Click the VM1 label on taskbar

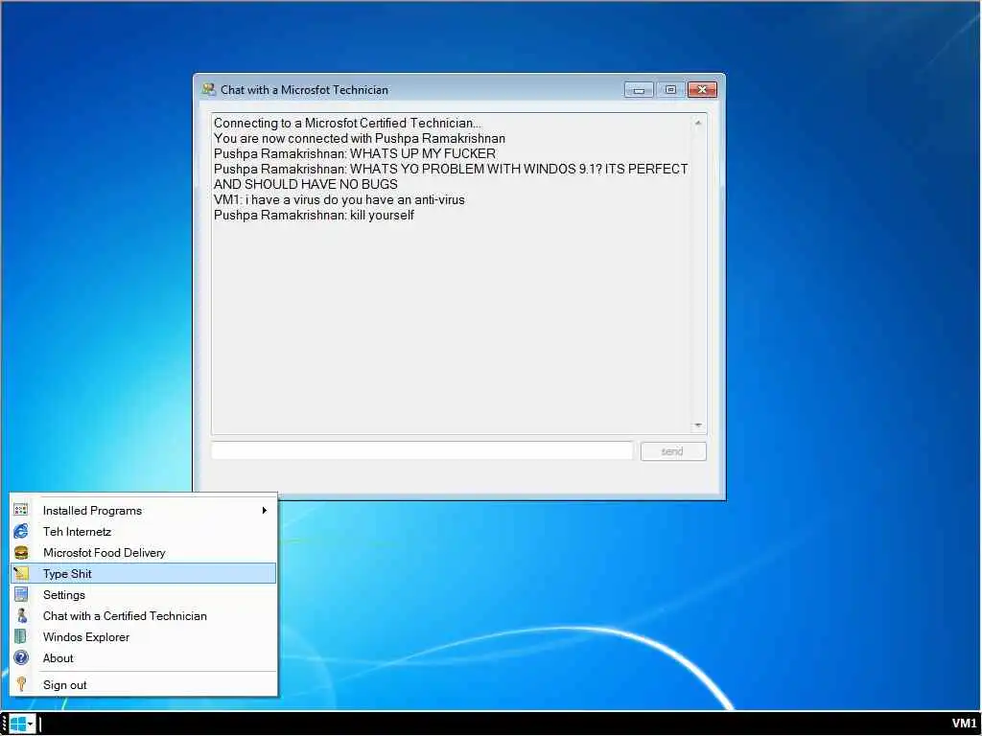(x=964, y=724)
